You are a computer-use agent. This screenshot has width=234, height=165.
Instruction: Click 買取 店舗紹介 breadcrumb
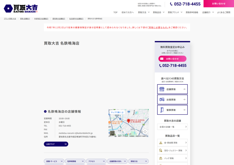[25, 19]
